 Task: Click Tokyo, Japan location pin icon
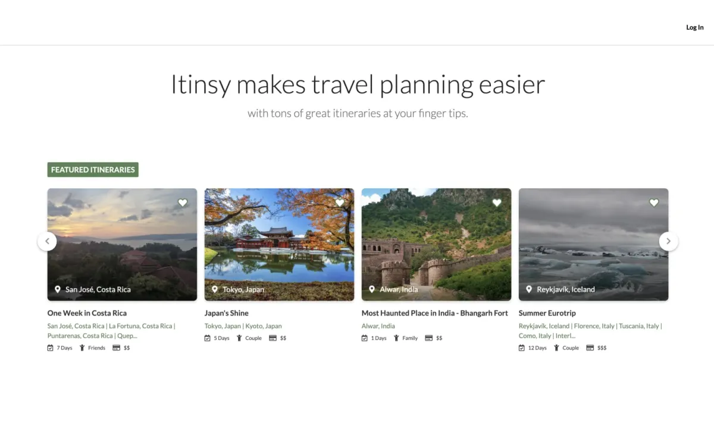tap(215, 289)
